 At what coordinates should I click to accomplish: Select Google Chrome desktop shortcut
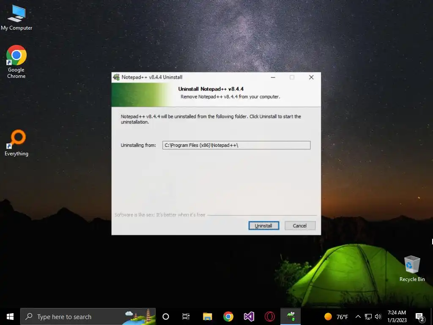click(x=16, y=62)
